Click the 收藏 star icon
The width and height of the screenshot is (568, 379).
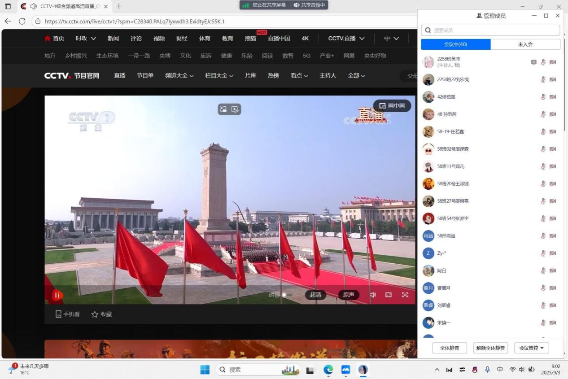pos(95,314)
